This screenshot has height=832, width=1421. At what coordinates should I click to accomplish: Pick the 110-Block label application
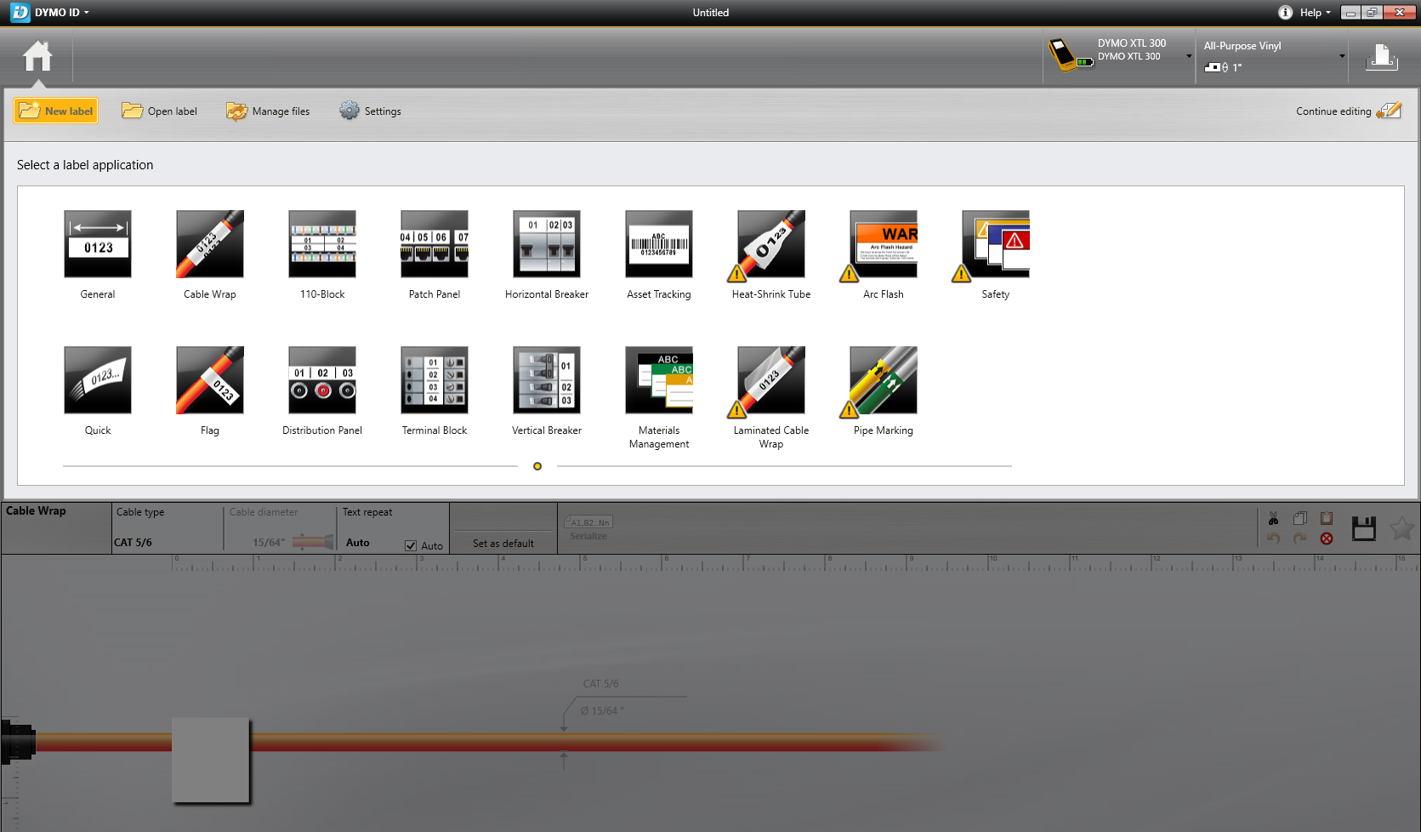point(322,244)
